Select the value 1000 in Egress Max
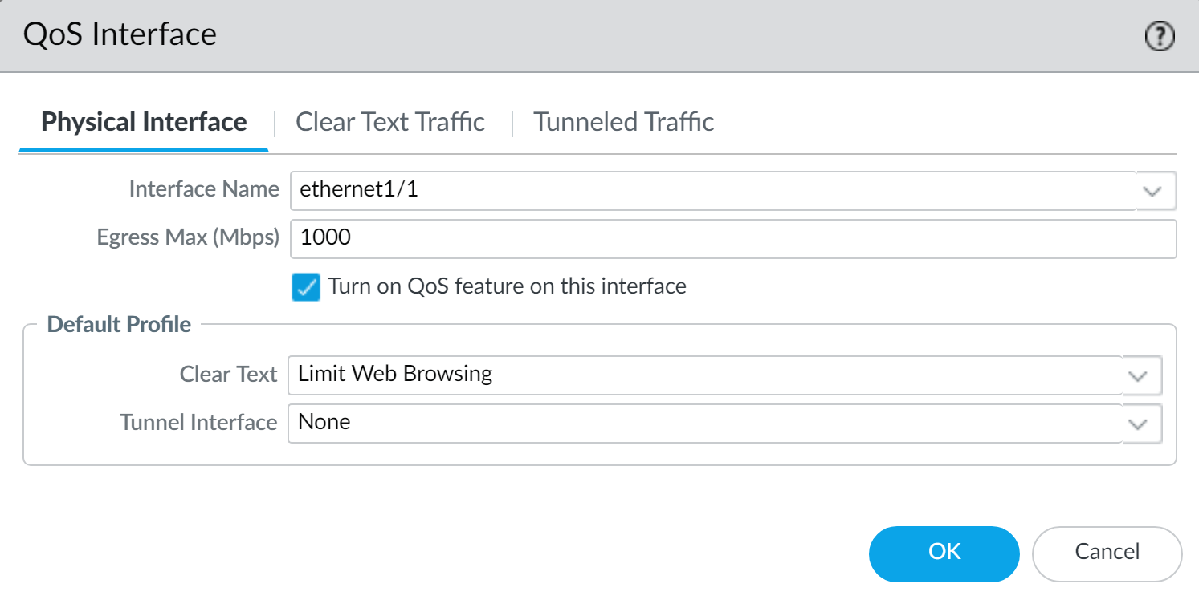 [x=324, y=238]
